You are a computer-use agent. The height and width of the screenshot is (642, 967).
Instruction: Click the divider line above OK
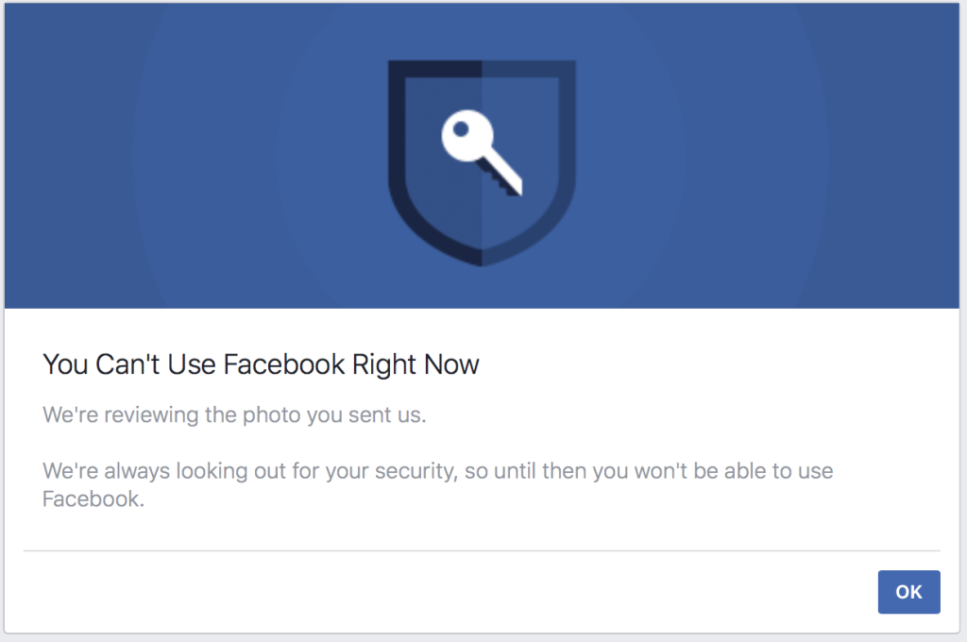(482, 549)
